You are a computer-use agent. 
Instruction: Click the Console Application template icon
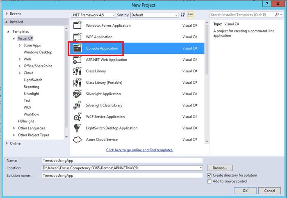pos(77,48)
